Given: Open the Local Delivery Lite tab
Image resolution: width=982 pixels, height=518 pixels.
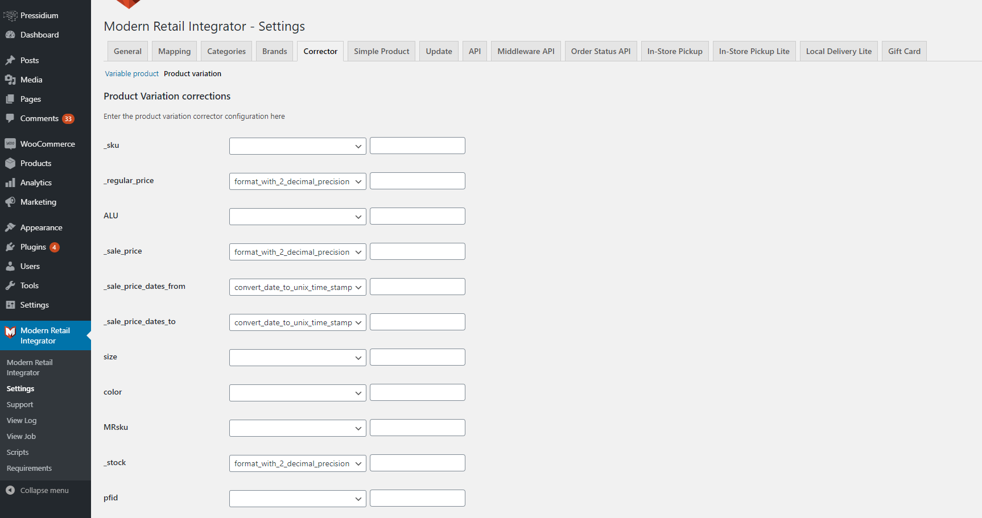Looking at the screenshot, I should point(839,51).
